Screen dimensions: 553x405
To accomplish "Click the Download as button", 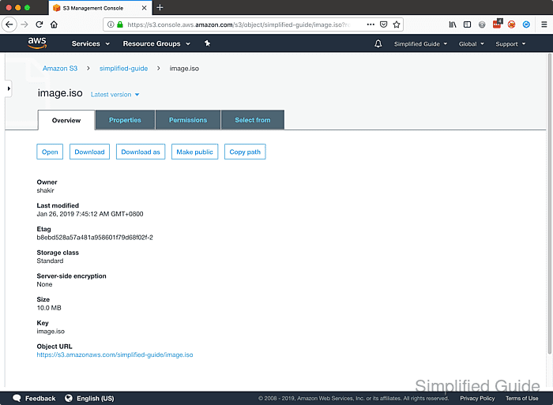I will (141, 152).
